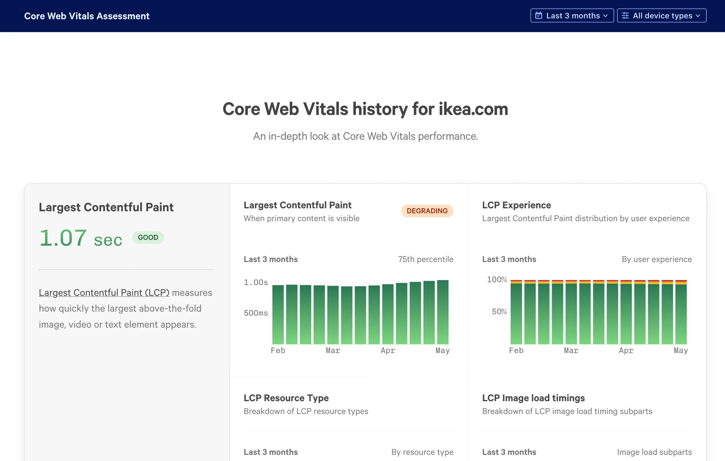Click Breakdown of LCP image load timing subparts

point(567,411)
